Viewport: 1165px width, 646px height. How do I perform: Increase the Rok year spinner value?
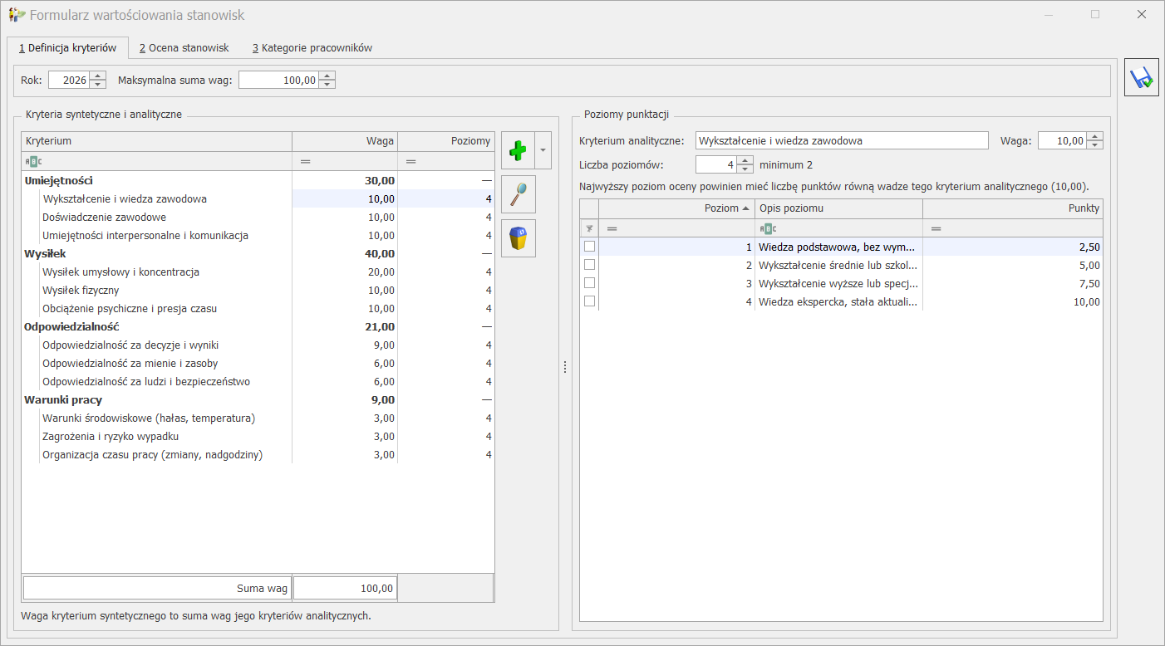(x=98, y=76)
